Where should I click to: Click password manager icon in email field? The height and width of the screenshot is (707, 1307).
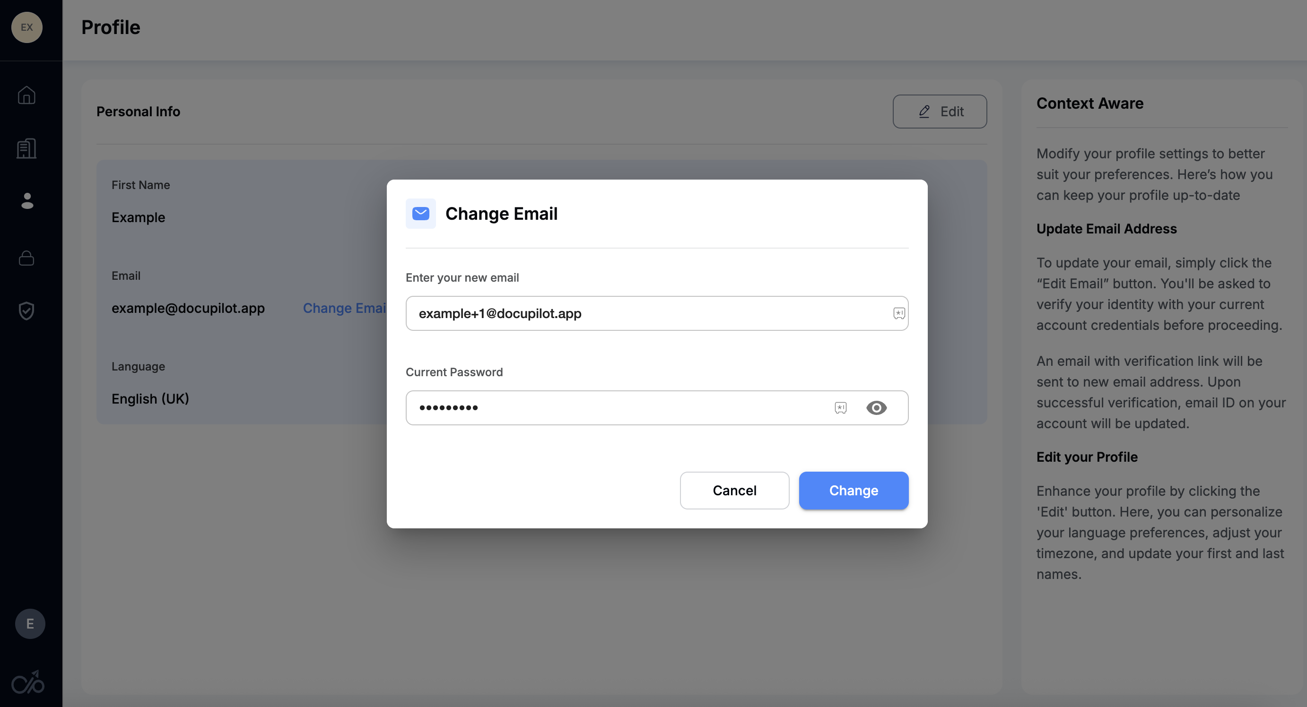click(898, 313)
